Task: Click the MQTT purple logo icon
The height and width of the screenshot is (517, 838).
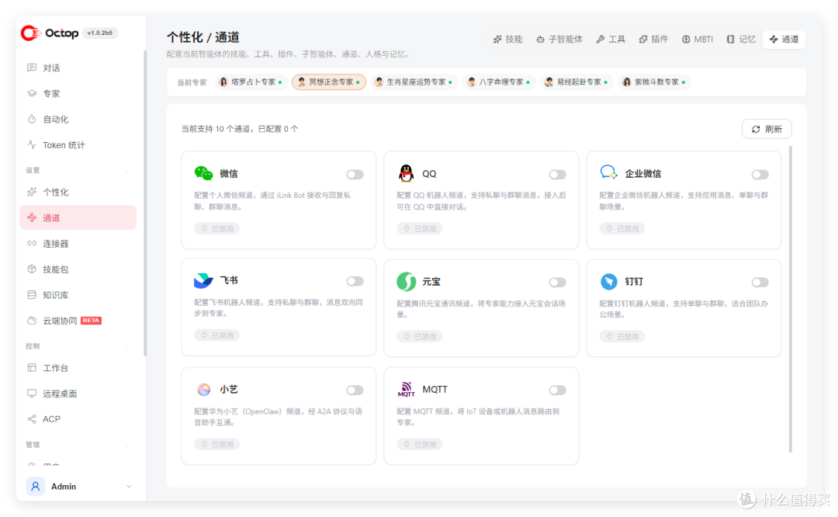Action: (x=406, y=389)
